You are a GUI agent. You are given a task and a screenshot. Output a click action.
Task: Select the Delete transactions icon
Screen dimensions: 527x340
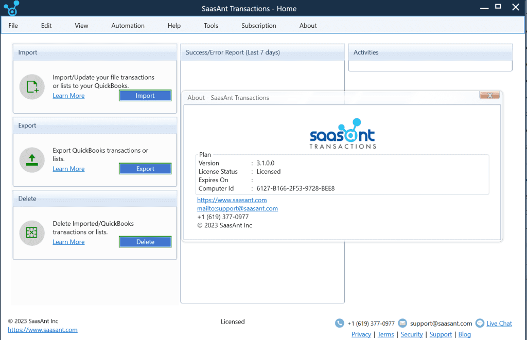[32, 232]
